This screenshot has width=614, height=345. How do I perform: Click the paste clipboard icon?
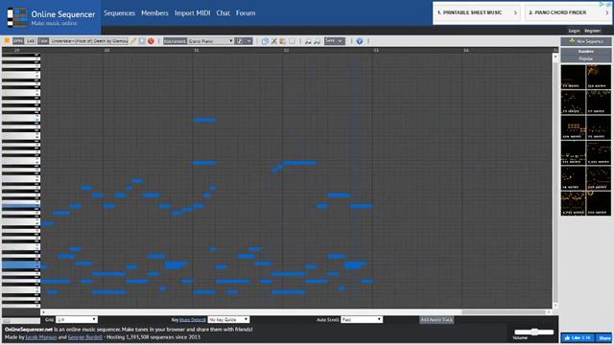coord(282,41)
